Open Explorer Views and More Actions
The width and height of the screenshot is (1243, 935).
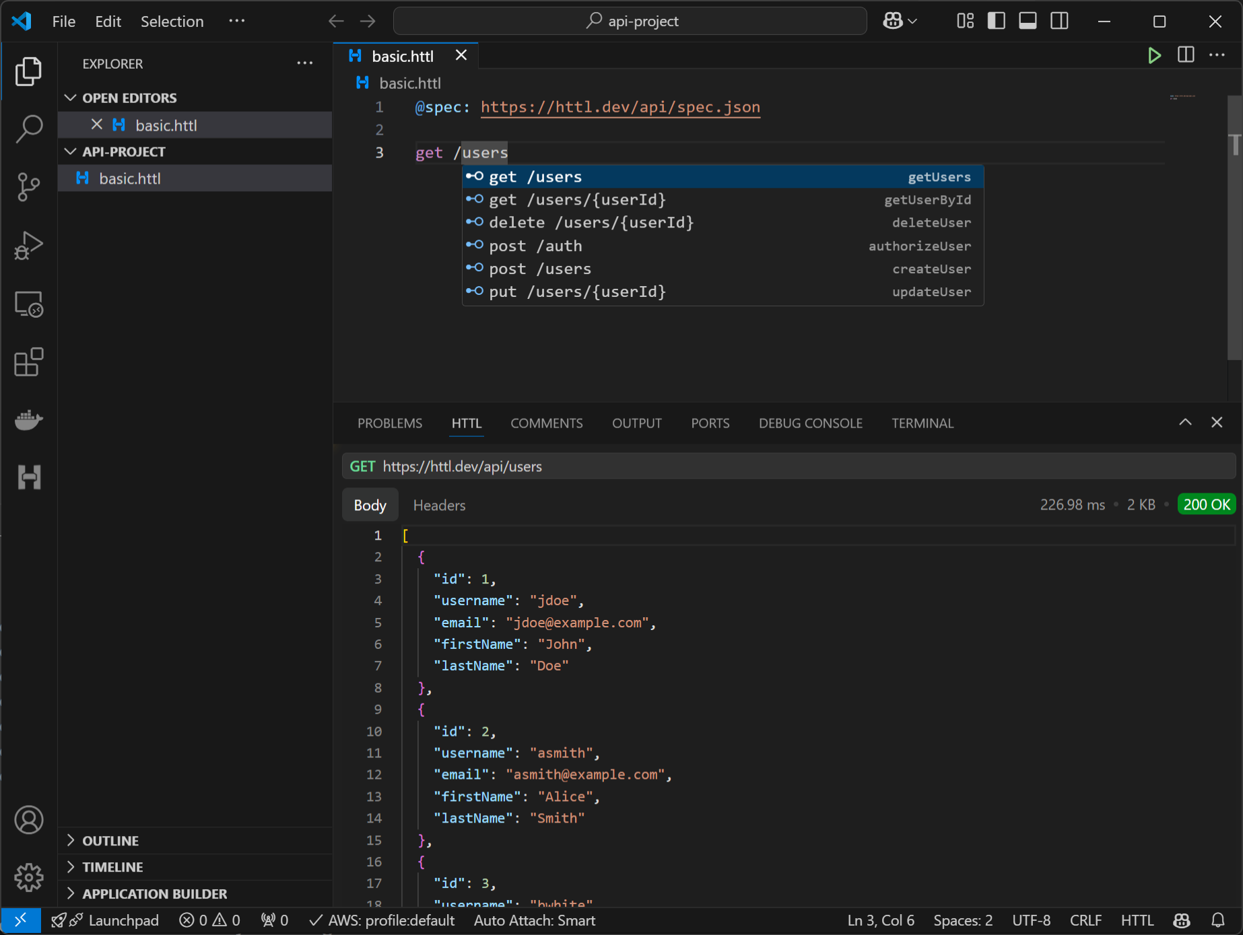(305, 63)
